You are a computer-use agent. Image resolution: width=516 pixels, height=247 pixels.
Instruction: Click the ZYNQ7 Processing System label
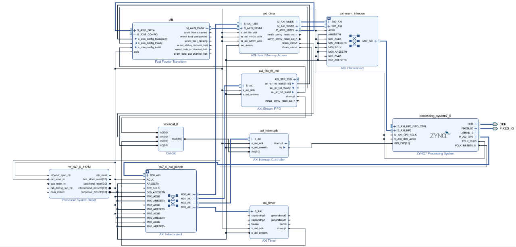coord(435,153)
